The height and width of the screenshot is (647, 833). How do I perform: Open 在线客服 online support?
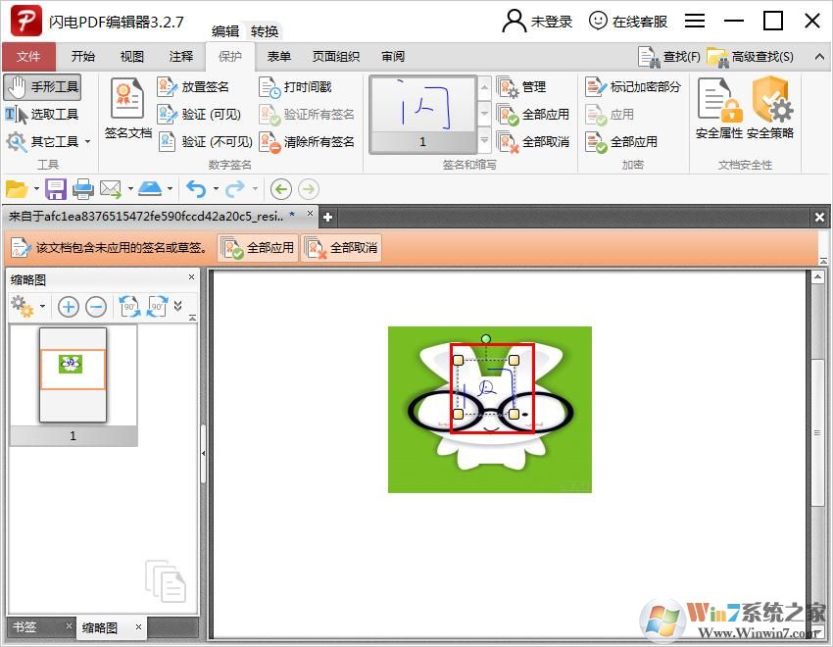628,22
